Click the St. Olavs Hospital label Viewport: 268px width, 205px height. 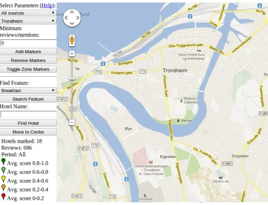[151, 174]
